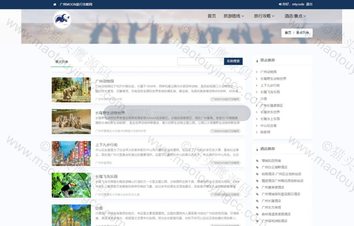Open 广州康莱德酒店 hotel link

(x=273, y=187)
